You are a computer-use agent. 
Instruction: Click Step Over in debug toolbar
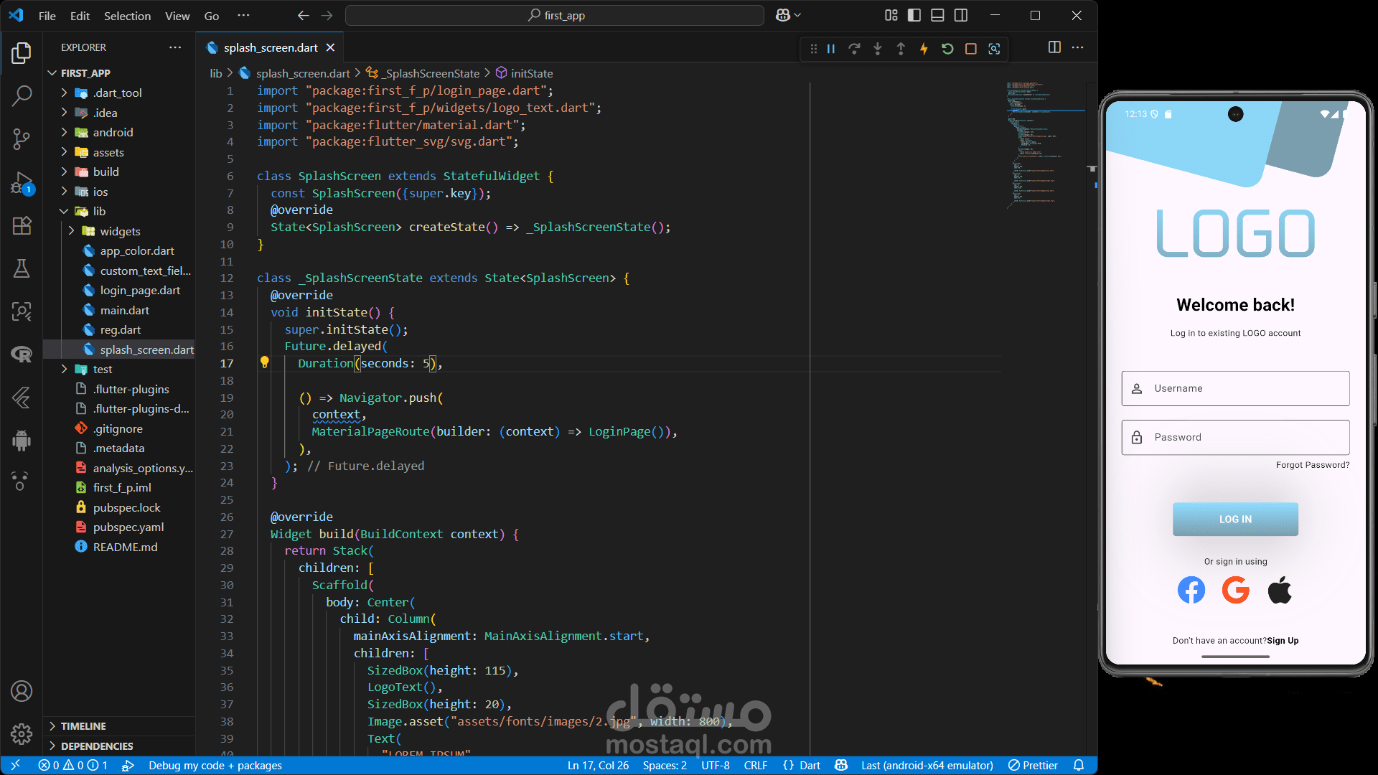pyautogui.click(x=854, y=49)
